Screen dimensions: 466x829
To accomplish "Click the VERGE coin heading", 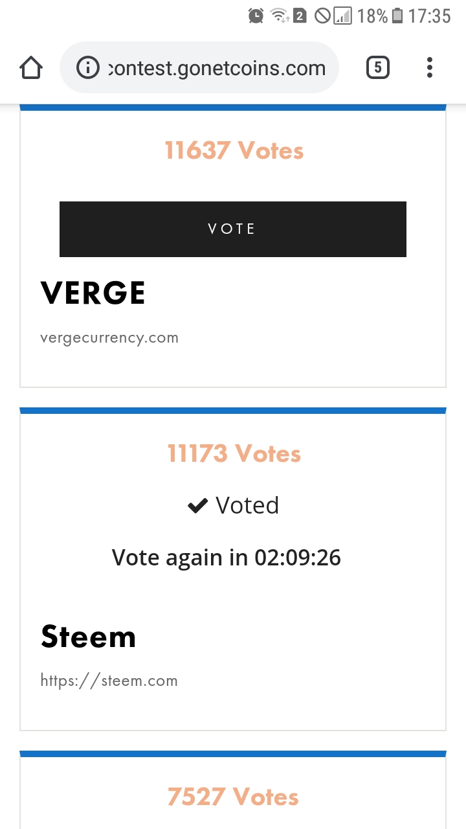I will click(x=93, y=293).
